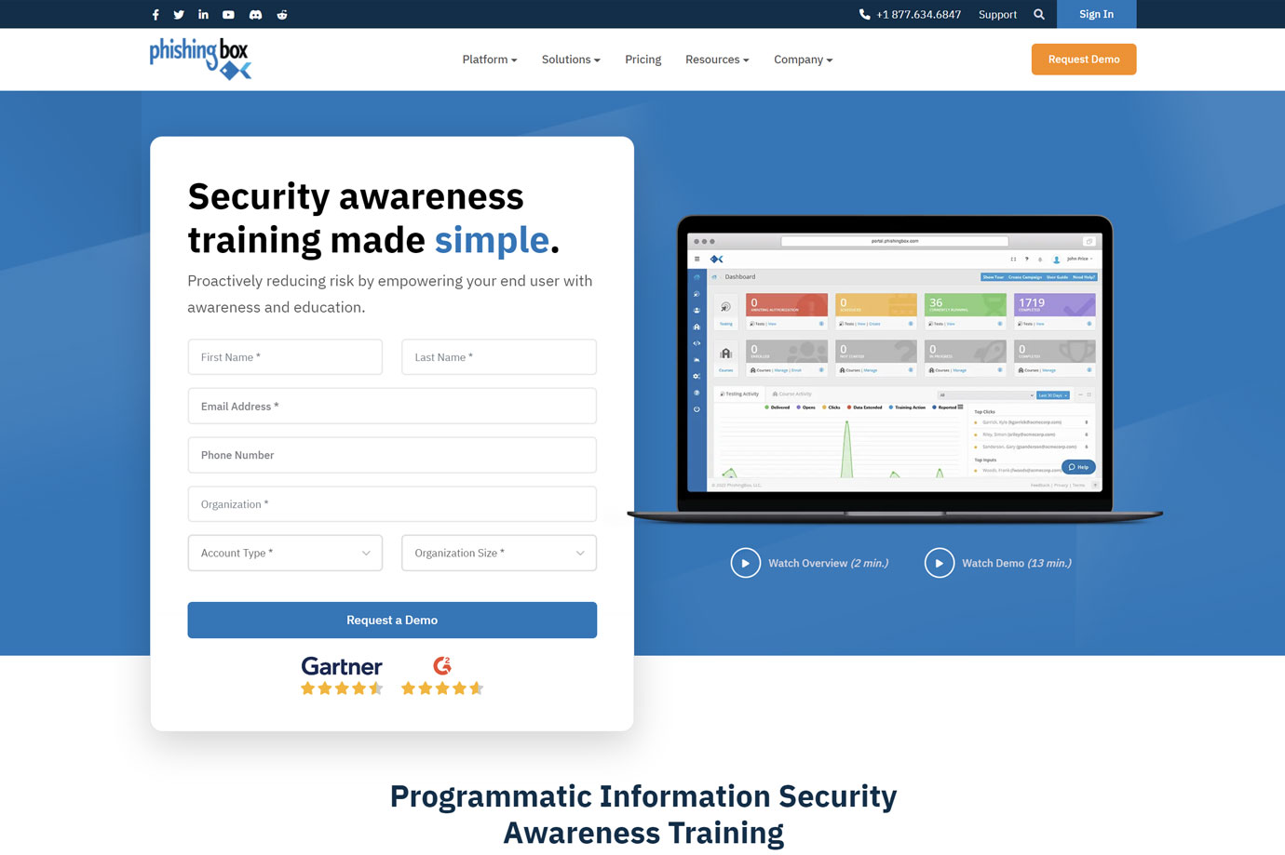This screenshot has height=855, width=1285.
Task: Expand the Resources menu
Action: click(717, 60)
